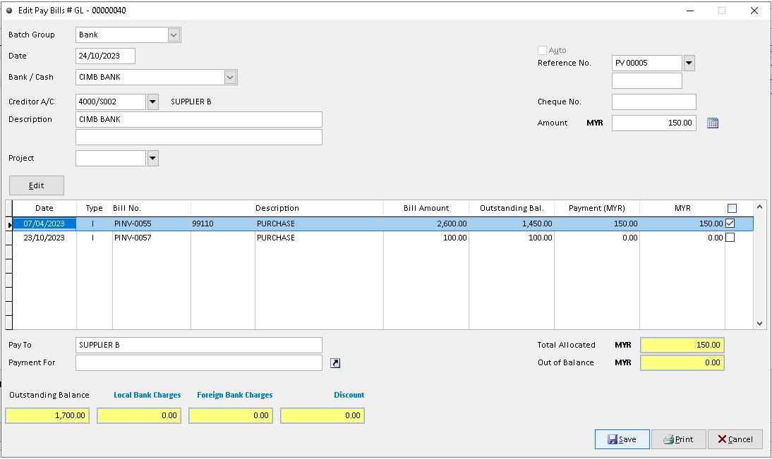Click the Date column header
The width and height of the screenshot is (772, 459).
(x=44, y=208)
